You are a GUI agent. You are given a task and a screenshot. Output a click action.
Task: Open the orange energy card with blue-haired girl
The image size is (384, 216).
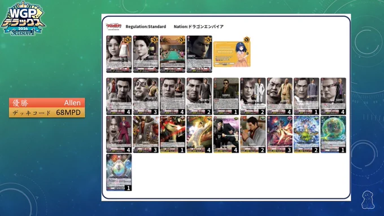pyautogui.click(x=232, y=54)
